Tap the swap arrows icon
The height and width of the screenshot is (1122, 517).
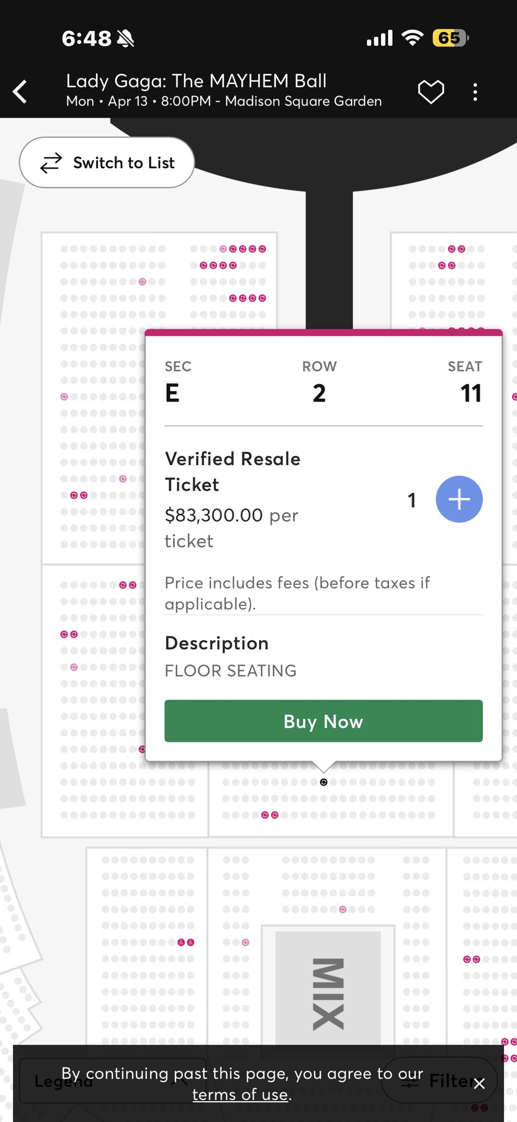pos(51,163)
